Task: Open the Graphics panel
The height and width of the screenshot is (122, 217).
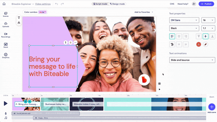Action: click(6, 56)
